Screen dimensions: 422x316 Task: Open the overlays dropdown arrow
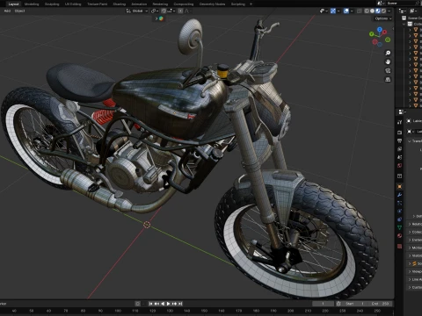(352, 11)
